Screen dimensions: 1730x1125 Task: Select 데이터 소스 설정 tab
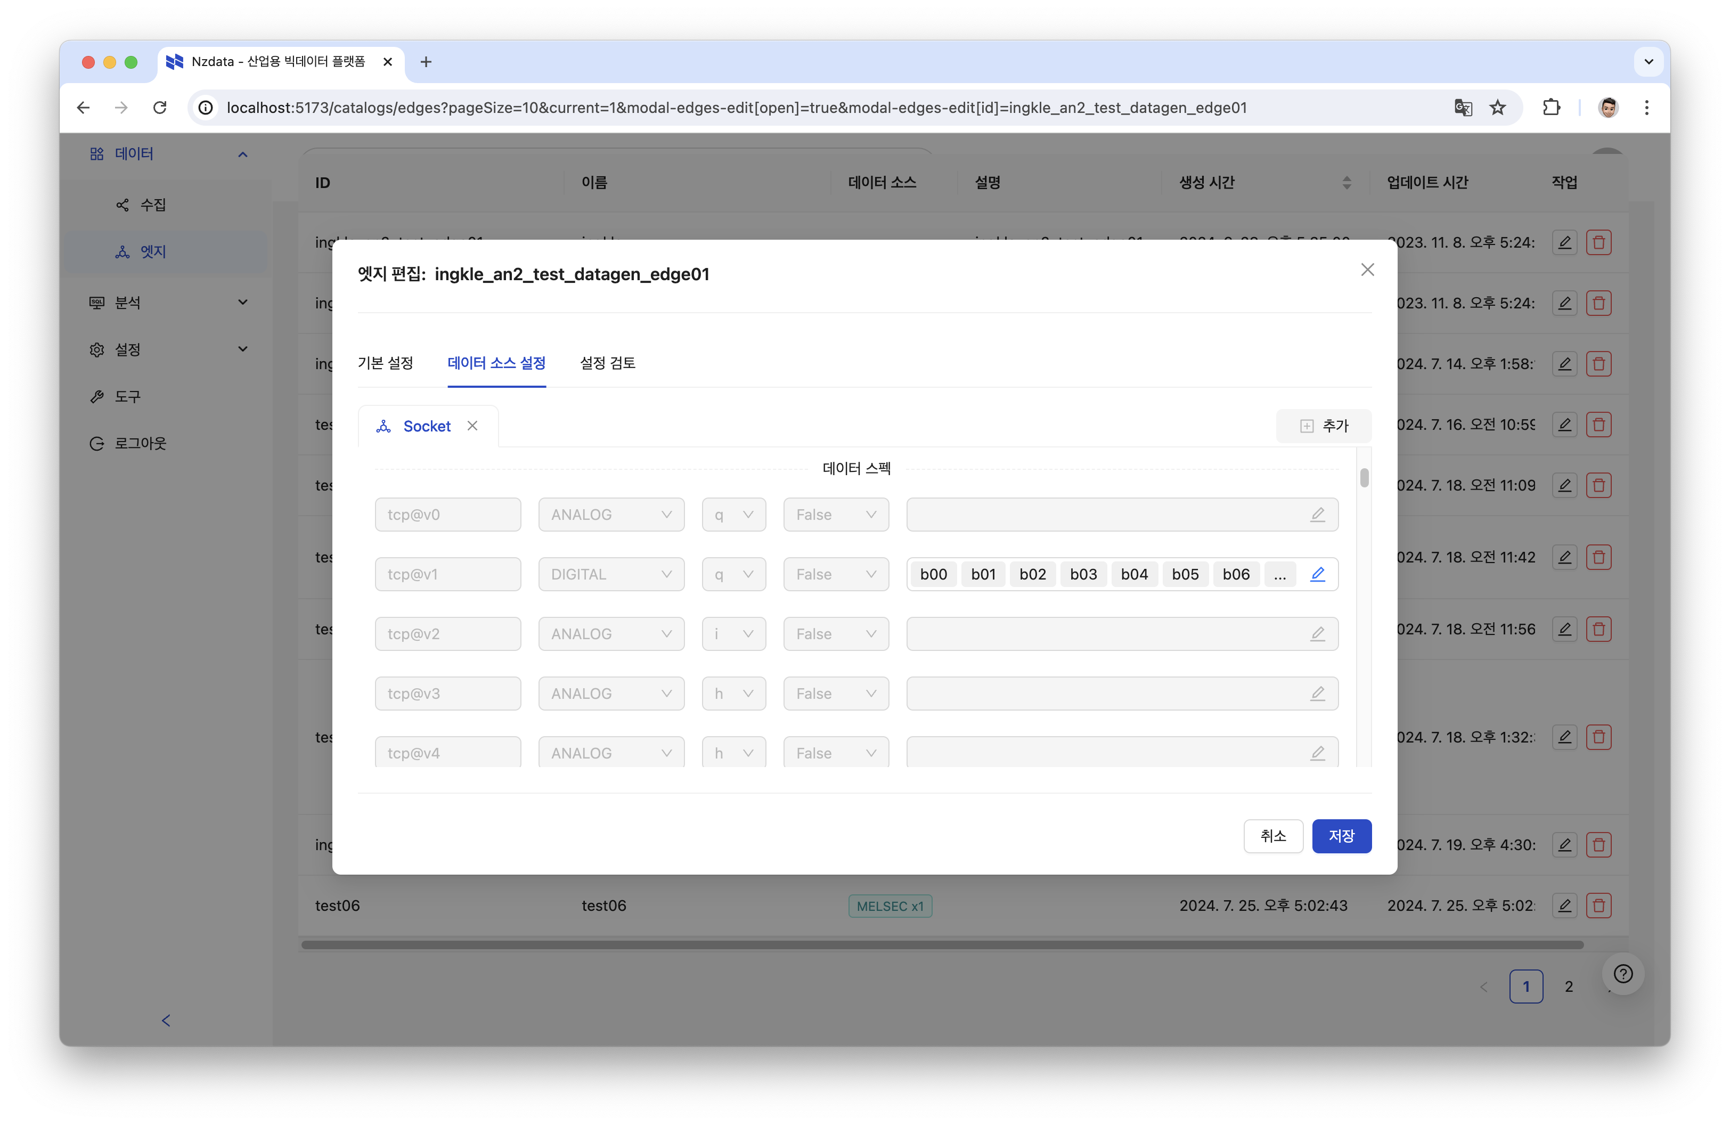pyautogui.click(x=496, y=363)
